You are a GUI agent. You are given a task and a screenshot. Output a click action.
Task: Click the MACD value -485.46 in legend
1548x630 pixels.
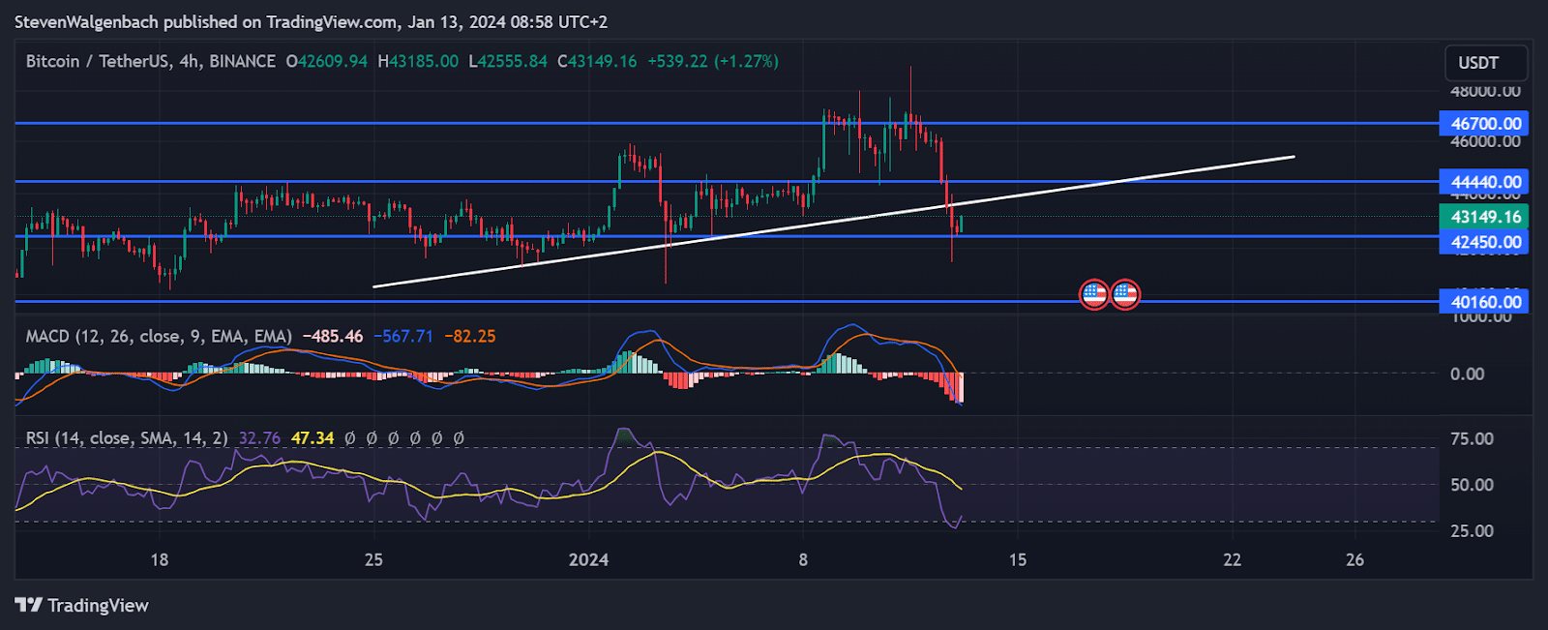click(x=333, y=336)
